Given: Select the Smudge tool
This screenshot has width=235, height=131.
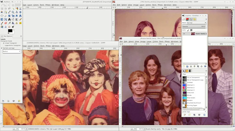Looking at the screenshot, I should [x=9, y=27].
